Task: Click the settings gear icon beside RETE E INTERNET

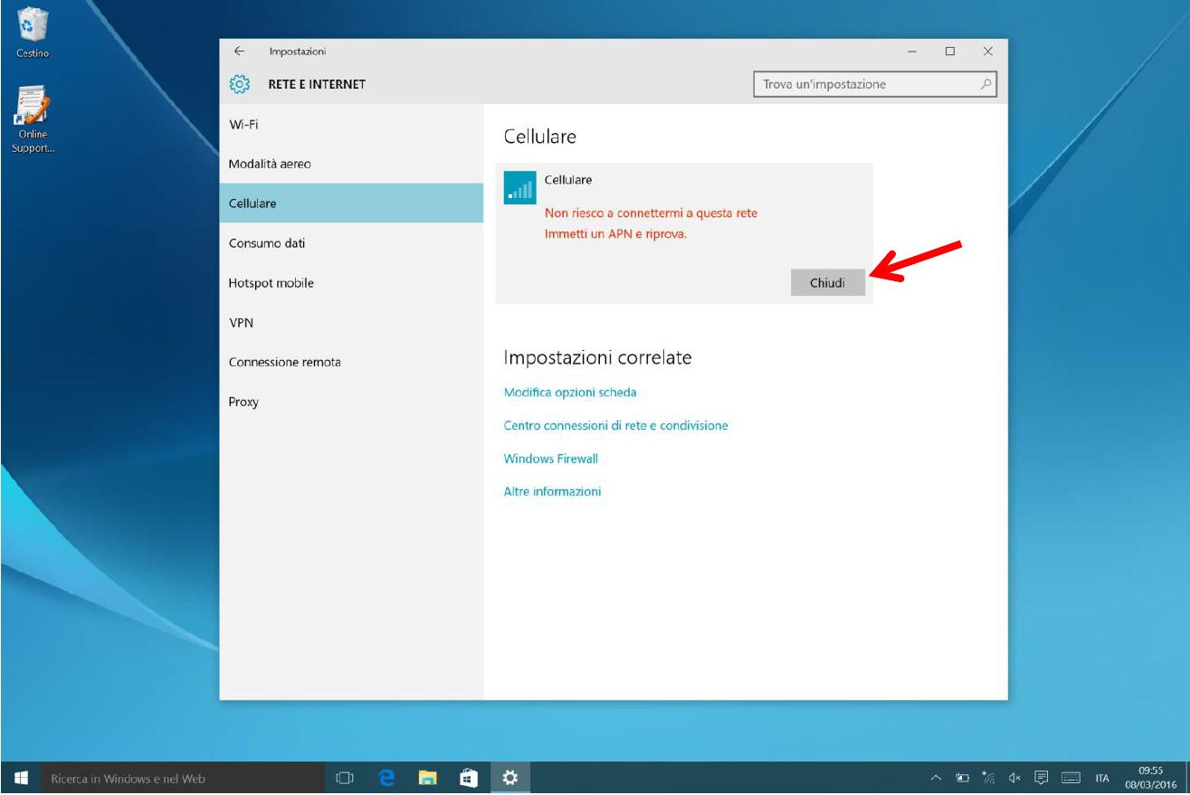Action: pos(239,84)
